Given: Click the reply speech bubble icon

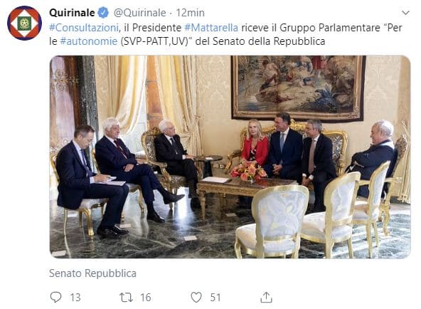Looking at the screenshot, I should coord(56,297).
